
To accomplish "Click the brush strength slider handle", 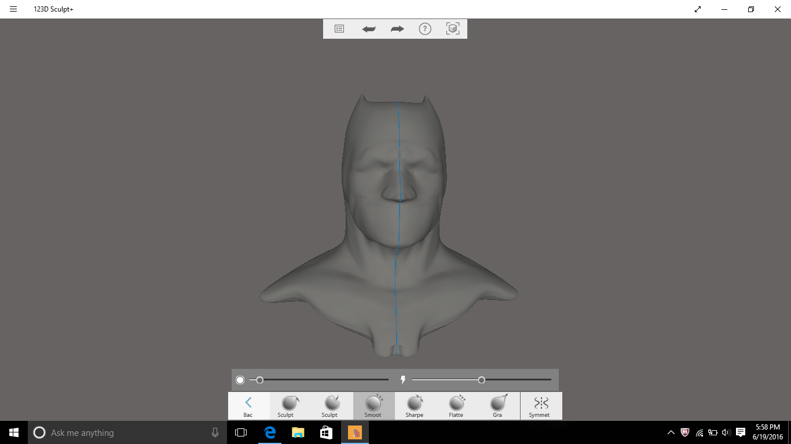I will (481, 380).
